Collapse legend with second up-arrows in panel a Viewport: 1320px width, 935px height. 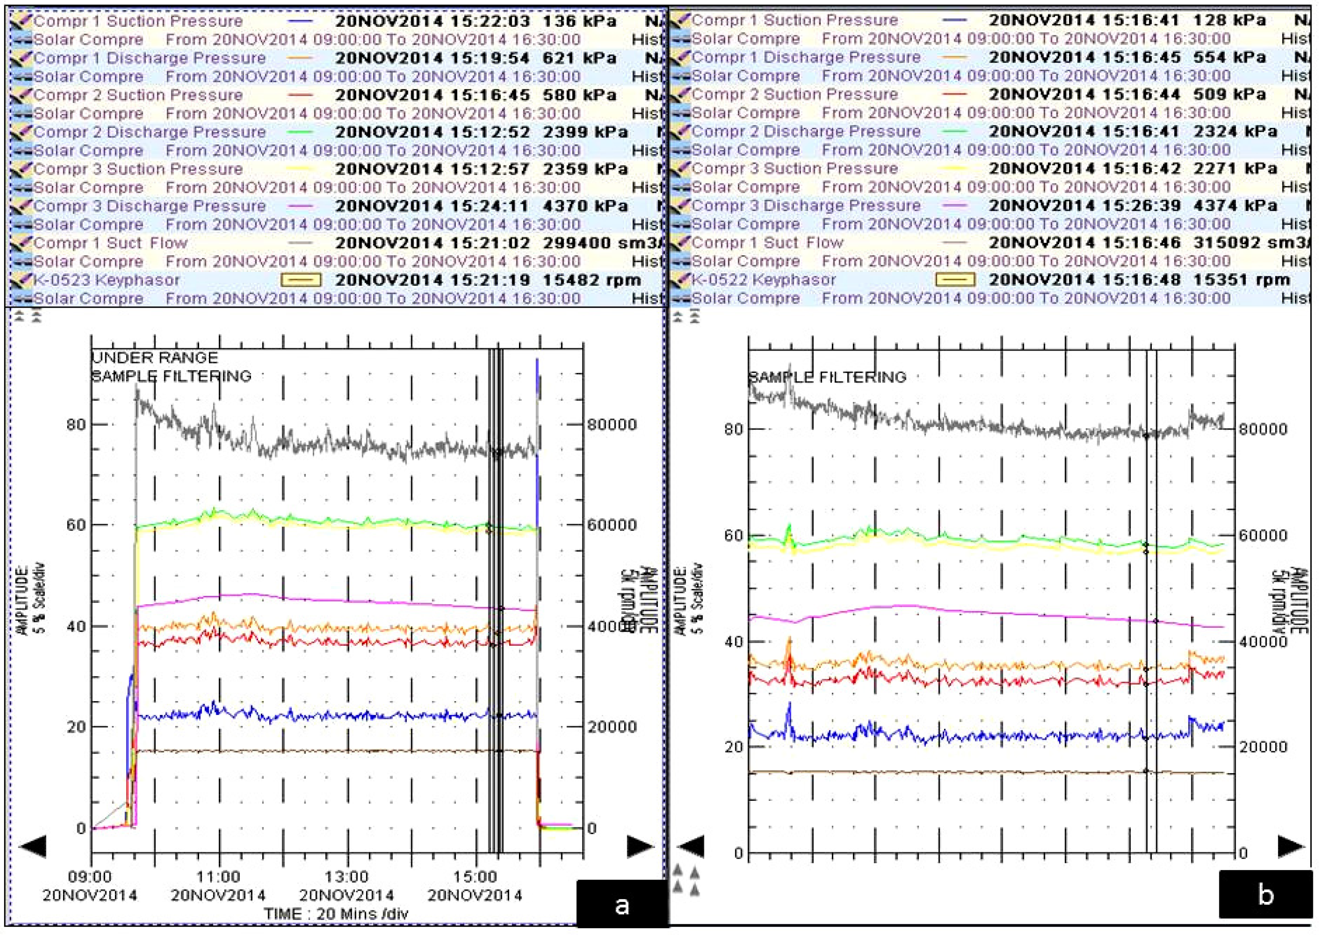[x=36, y=316]
